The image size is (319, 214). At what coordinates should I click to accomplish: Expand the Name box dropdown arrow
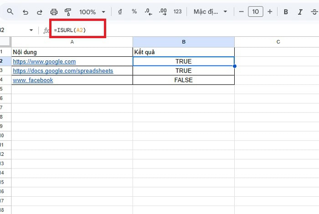[x=31, y=30]
